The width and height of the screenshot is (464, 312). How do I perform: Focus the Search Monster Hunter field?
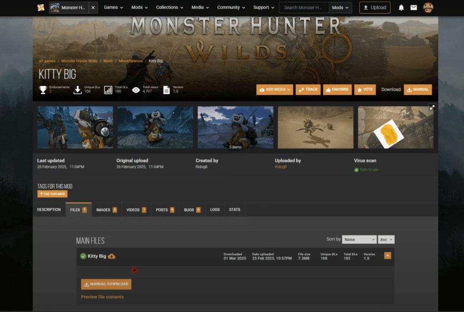tap(304, 7)
